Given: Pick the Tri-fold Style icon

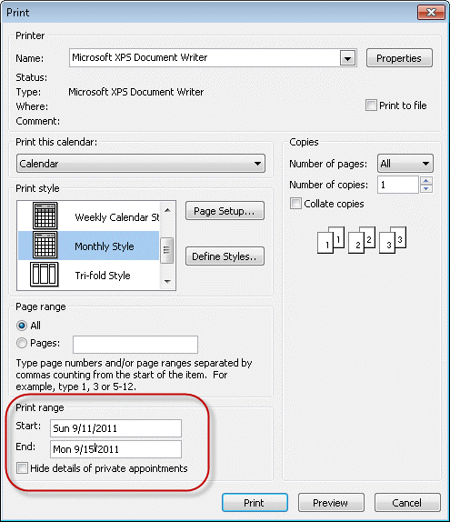Looking at the screenshot, I should [x=45, y=275].
